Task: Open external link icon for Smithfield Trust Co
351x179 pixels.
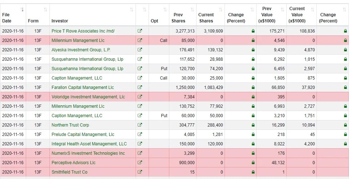Action: pos(140,172)
